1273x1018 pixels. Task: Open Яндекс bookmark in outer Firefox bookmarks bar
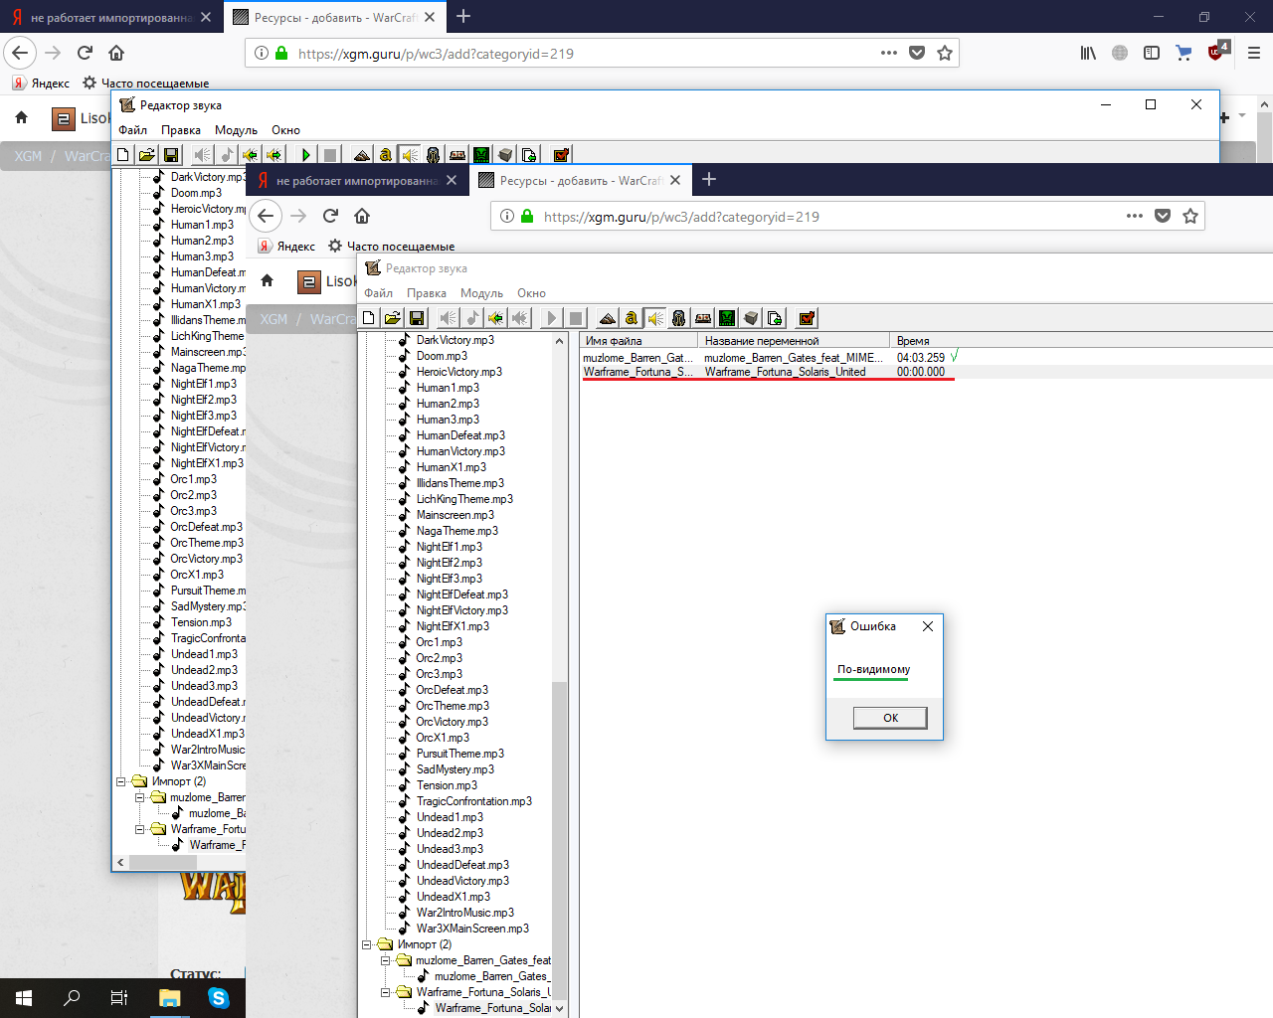pyautogui.click(x=42, y=84)
